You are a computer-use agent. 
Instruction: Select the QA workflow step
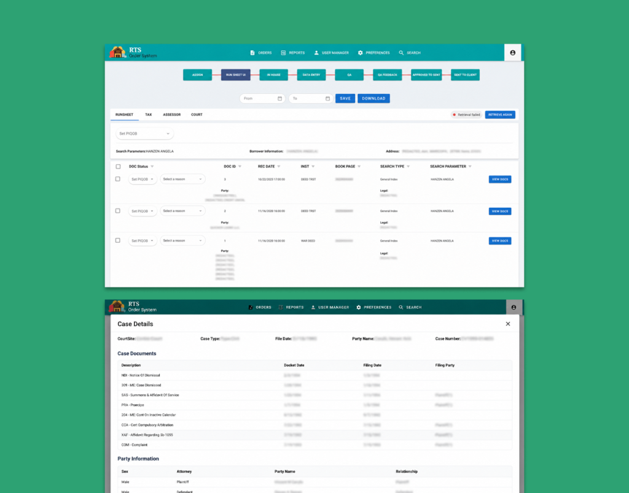[350, 75]
